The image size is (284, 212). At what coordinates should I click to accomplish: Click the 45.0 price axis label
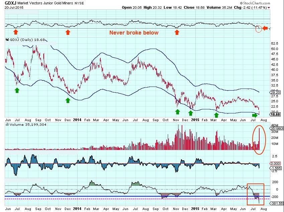[275, 59]
